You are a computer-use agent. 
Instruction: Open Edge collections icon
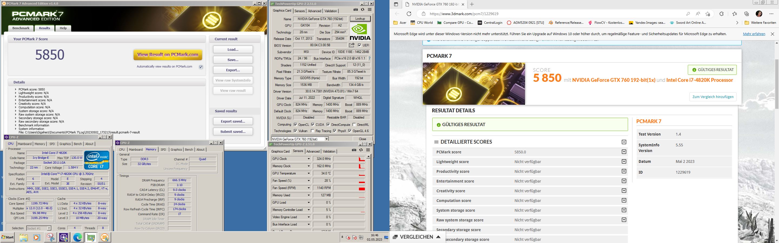(747, 13)
